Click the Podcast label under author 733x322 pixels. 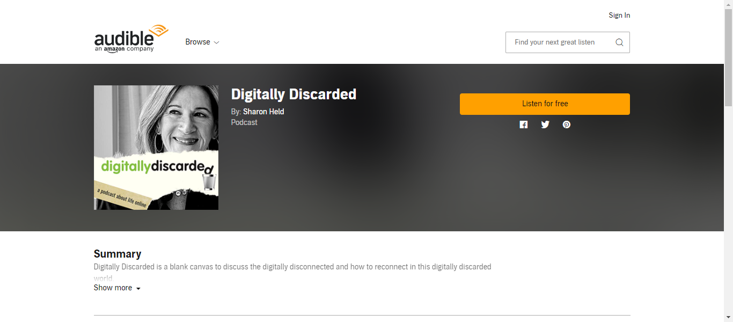[244, 122]
